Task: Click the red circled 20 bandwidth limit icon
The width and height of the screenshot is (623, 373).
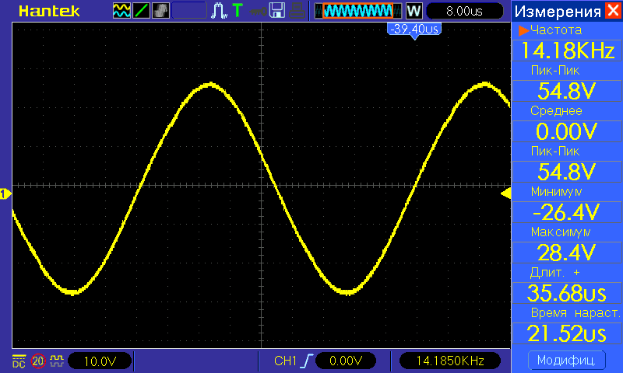Action: point(38,361)
